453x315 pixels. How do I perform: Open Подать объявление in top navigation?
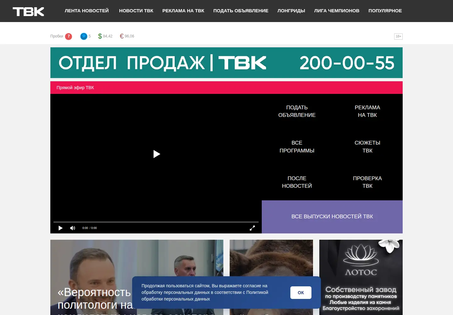(241, 11)
